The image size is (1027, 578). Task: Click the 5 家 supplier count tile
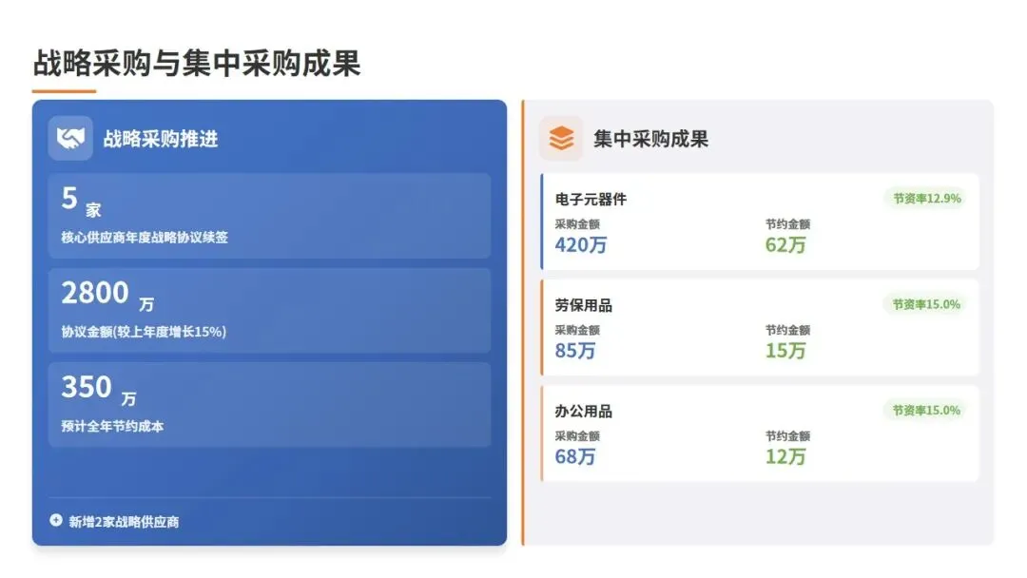point(269,216)
